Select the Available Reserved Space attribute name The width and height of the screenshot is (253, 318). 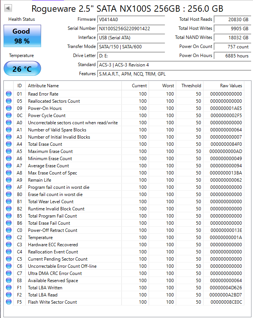(53, 281)
